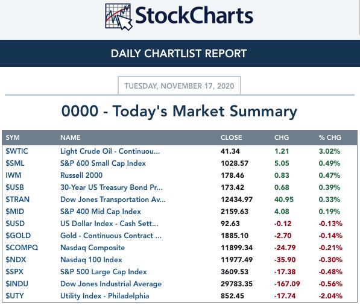This screenshot has width=360, height=305.
Task: Click the IWM ticker symbol
Action: (13, 175)
